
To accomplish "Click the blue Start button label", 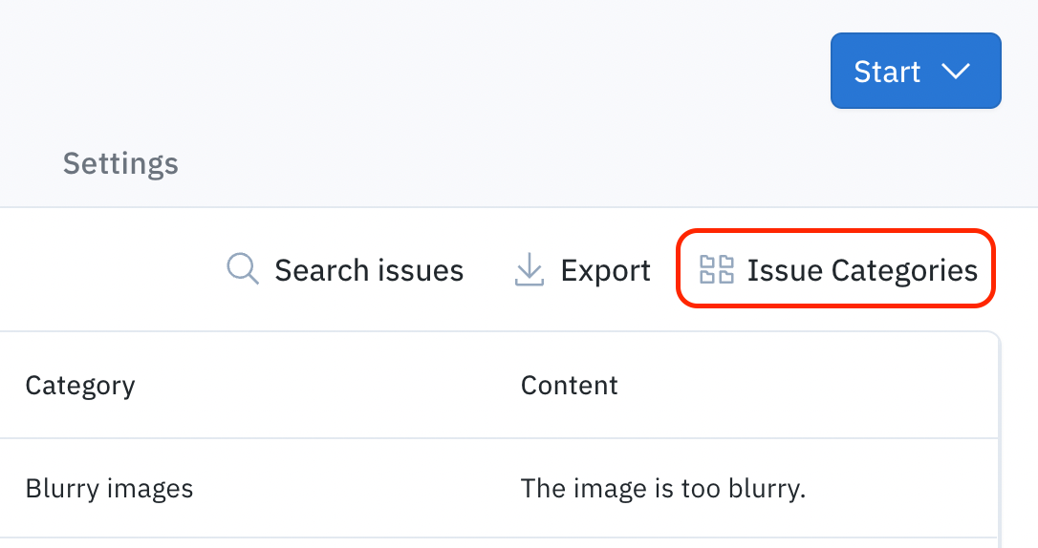I will 887,72.
